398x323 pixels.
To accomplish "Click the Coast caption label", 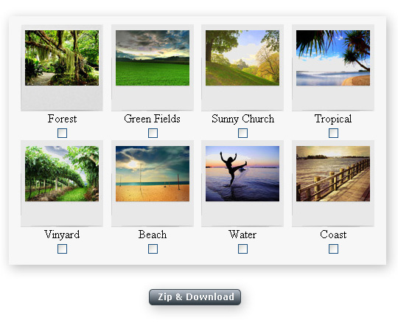I will [333, 235].
